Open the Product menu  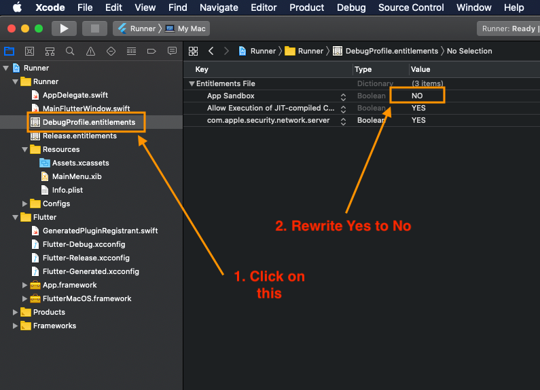pos(306,7)
